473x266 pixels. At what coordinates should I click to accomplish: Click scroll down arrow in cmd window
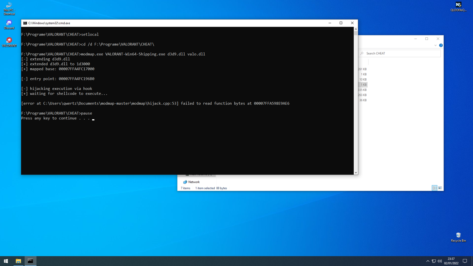click(x=356, y=173)
